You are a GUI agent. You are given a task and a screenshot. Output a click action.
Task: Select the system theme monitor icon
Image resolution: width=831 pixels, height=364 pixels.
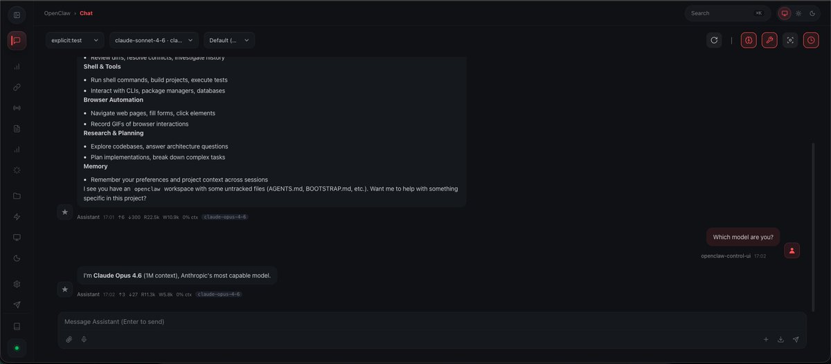tap(785, 13)
